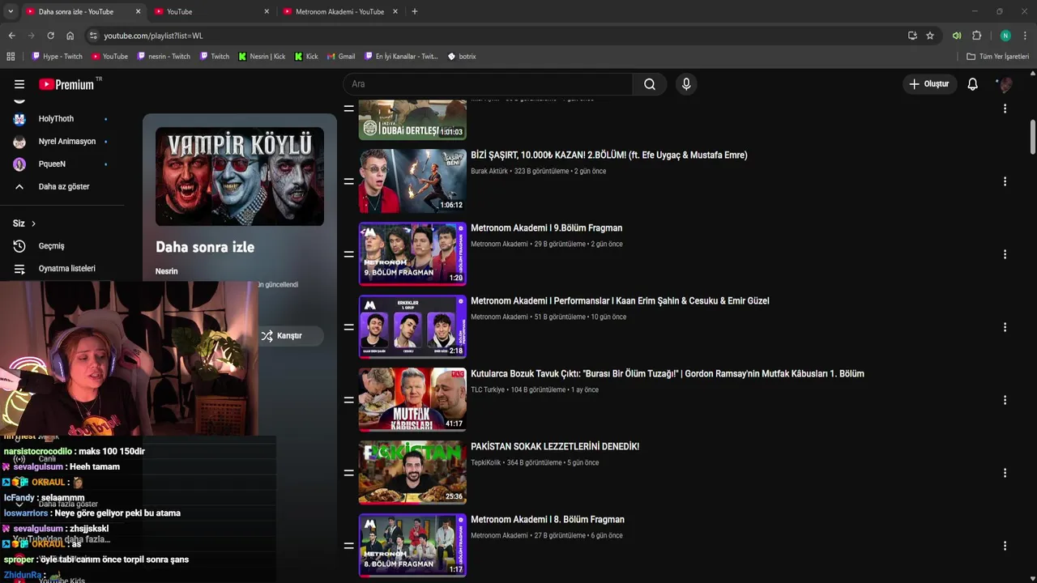Open the YouTube hamburger guide menu
1037x583 pixels.
coord(19,84)
